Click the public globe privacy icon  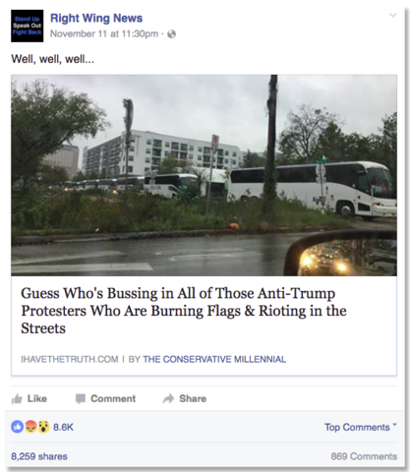[172, 34]
